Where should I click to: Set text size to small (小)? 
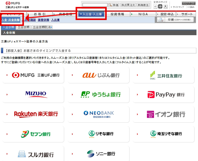click(155, 7)
